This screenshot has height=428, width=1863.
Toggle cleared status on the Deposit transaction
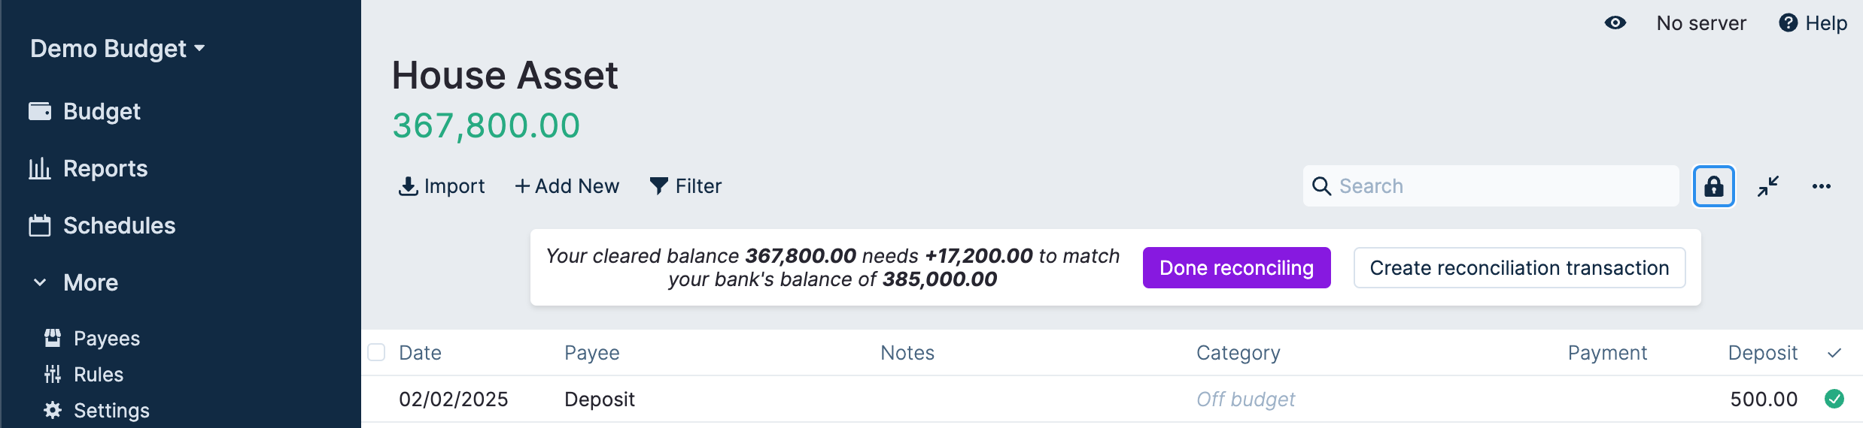[1834, 399]
